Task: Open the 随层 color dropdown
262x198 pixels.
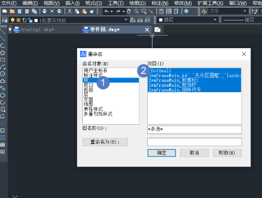Action: click(x=215, y=20)
